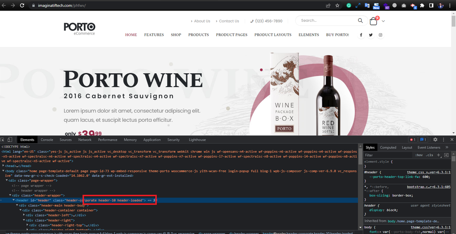Collapse the body element node
456x234 pixels.
[4, 171]
